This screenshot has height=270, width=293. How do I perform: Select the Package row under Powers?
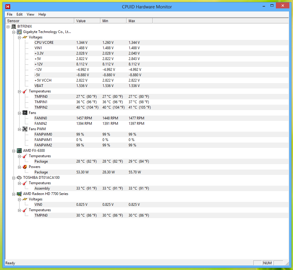click(161, 172)
